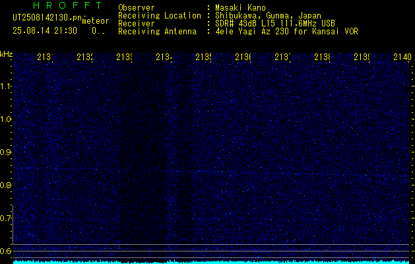This screenshot has height=264, width=415.
Task: Select 4ele Yagi Az 230 antenna text
Action: [x=286, y=32]
